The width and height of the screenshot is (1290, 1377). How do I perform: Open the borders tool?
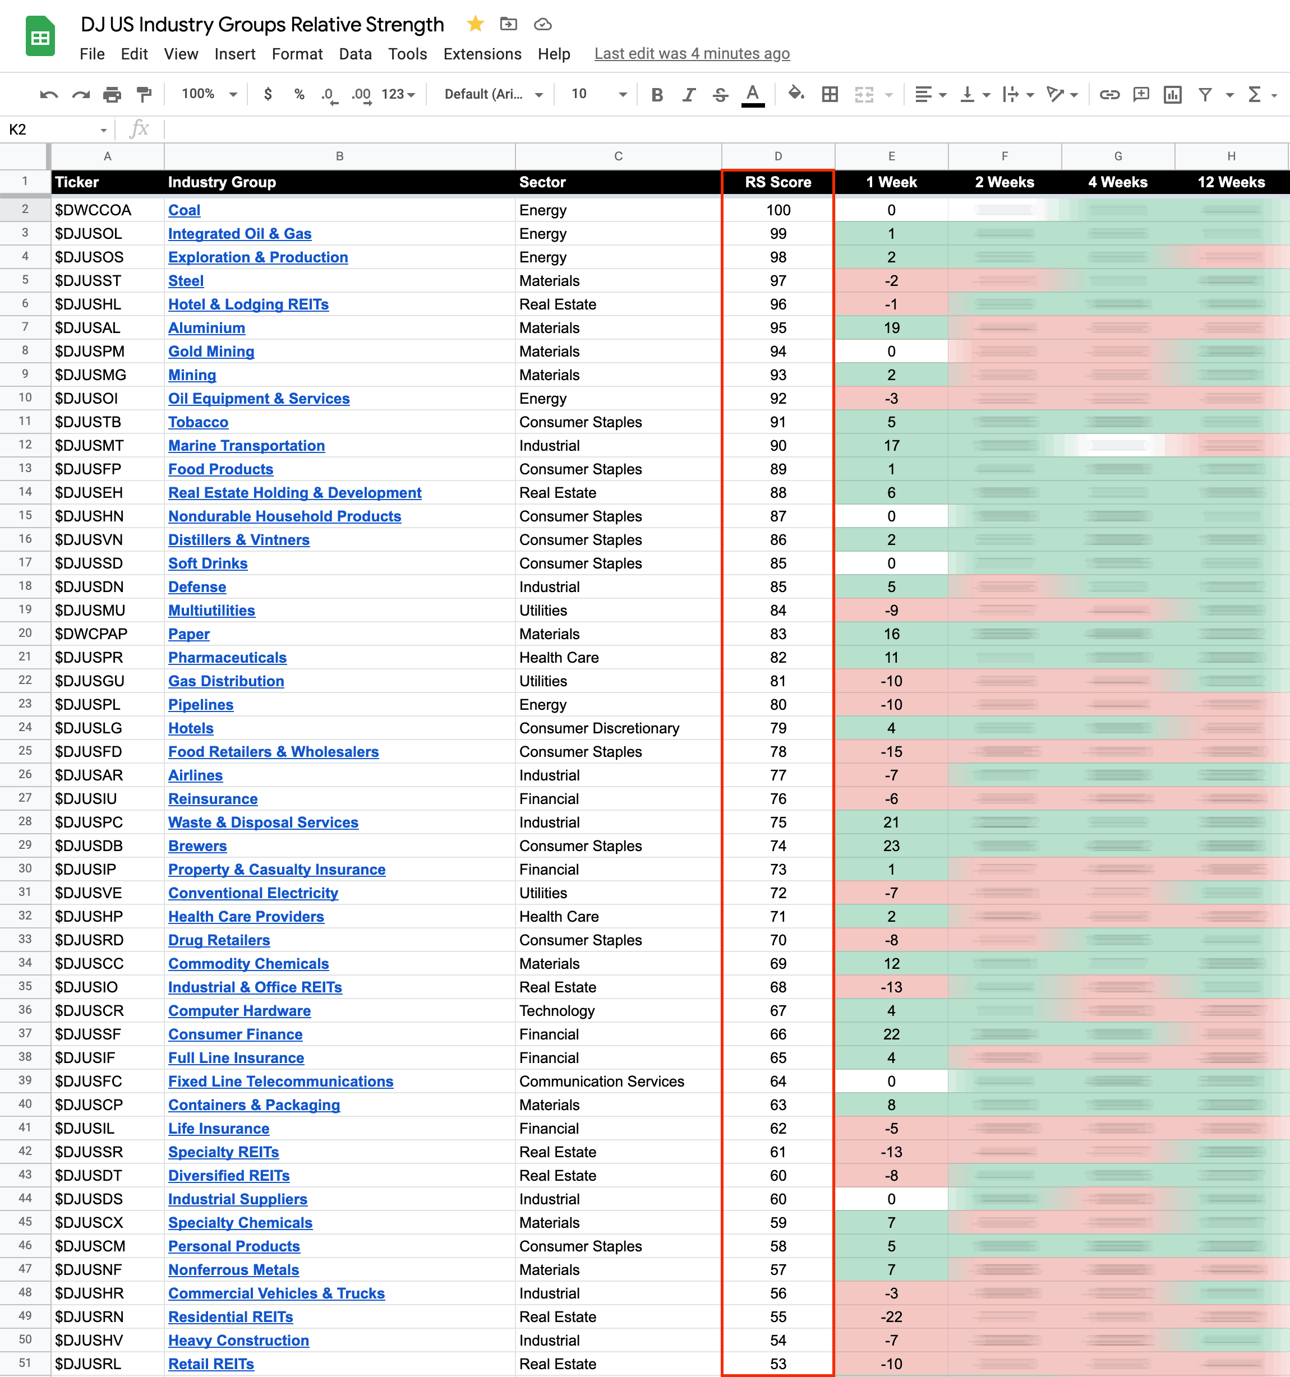point(830,94)
